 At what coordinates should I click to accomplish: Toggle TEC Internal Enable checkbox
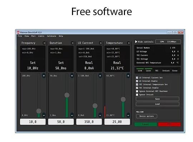(137, 88)
